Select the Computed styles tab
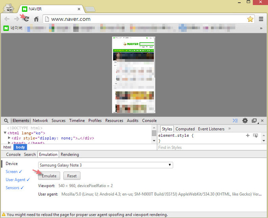 (x=185, y=129)
